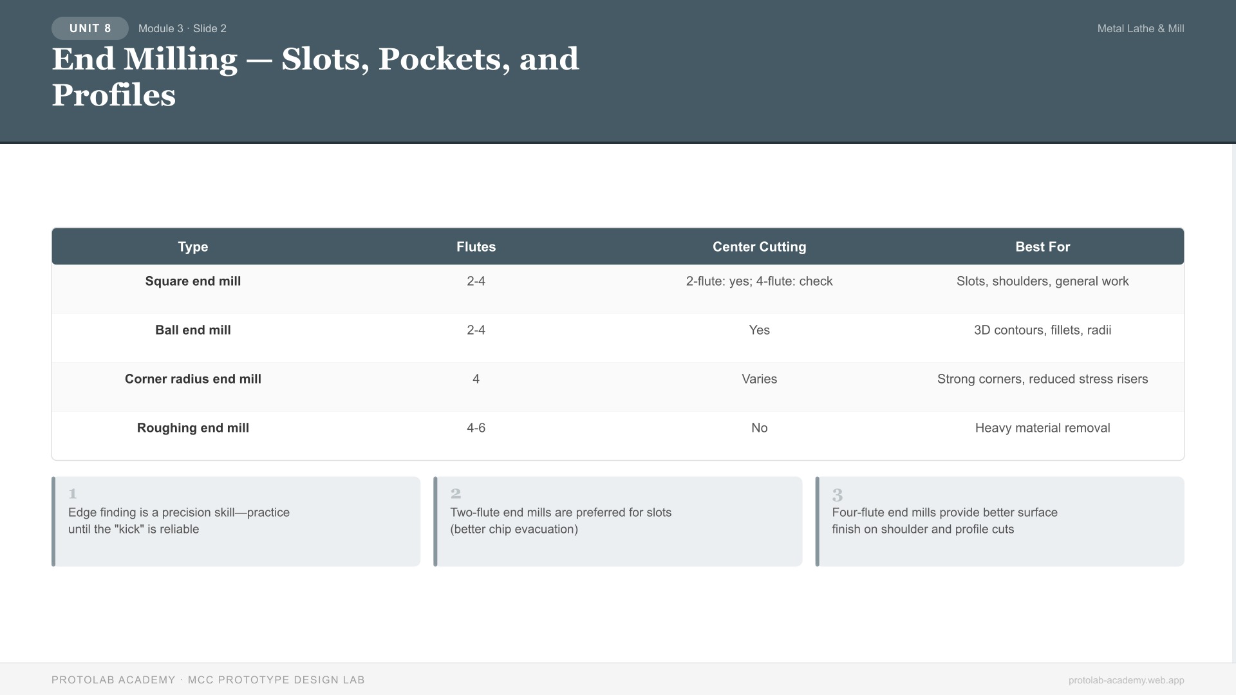
Task: Click the Metal Lathe & Mill header text
Action: point(1140,28)
